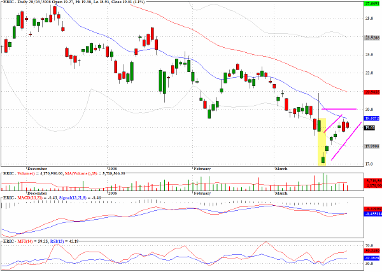Click the 70.0 oscillator axis label

[369, 245]
